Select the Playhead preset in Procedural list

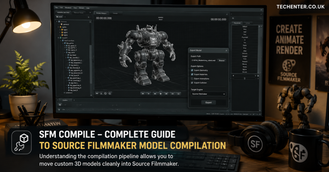tap(245, 37)
